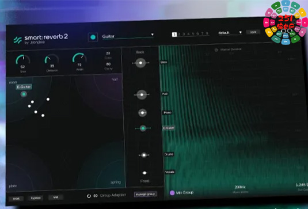The width and height of the screenshot is (308, 209).
Task: Adjust the Distance knob showing 35
Action: pyautogui.click(x=52, y=59)
